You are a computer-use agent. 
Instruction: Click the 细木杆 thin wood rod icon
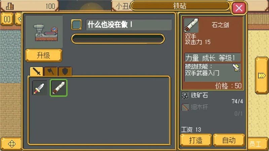[x=185, y=107]
